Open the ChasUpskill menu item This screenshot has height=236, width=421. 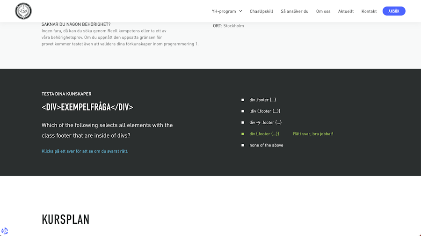(x=261, y=11)
